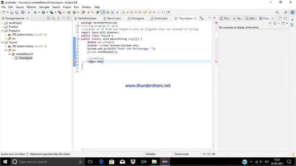Open File Explorer from taskbar
This screenshot has height=166, width=296.
coord(154,162)
